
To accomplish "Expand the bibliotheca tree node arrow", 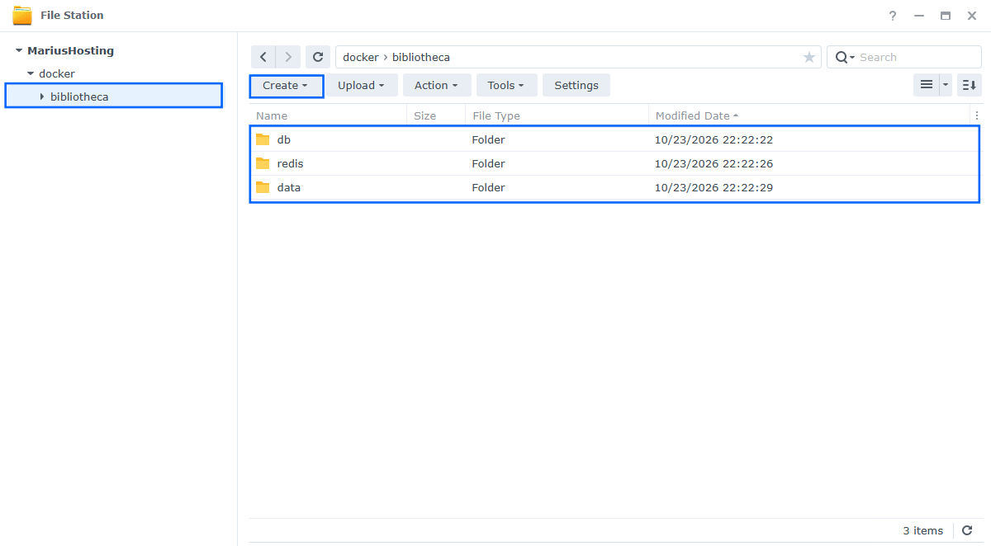I will [42, 97].
